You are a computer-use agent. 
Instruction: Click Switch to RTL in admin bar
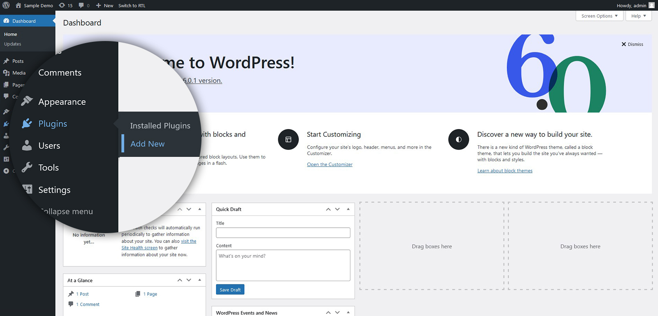(132, 6)
